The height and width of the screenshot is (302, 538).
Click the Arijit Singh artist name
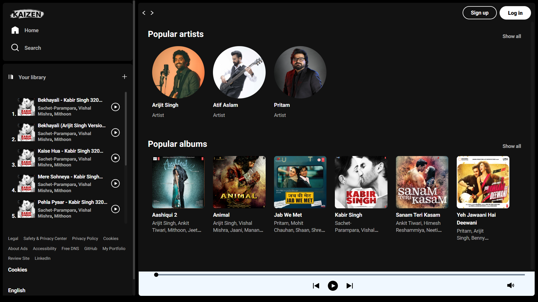165,105
